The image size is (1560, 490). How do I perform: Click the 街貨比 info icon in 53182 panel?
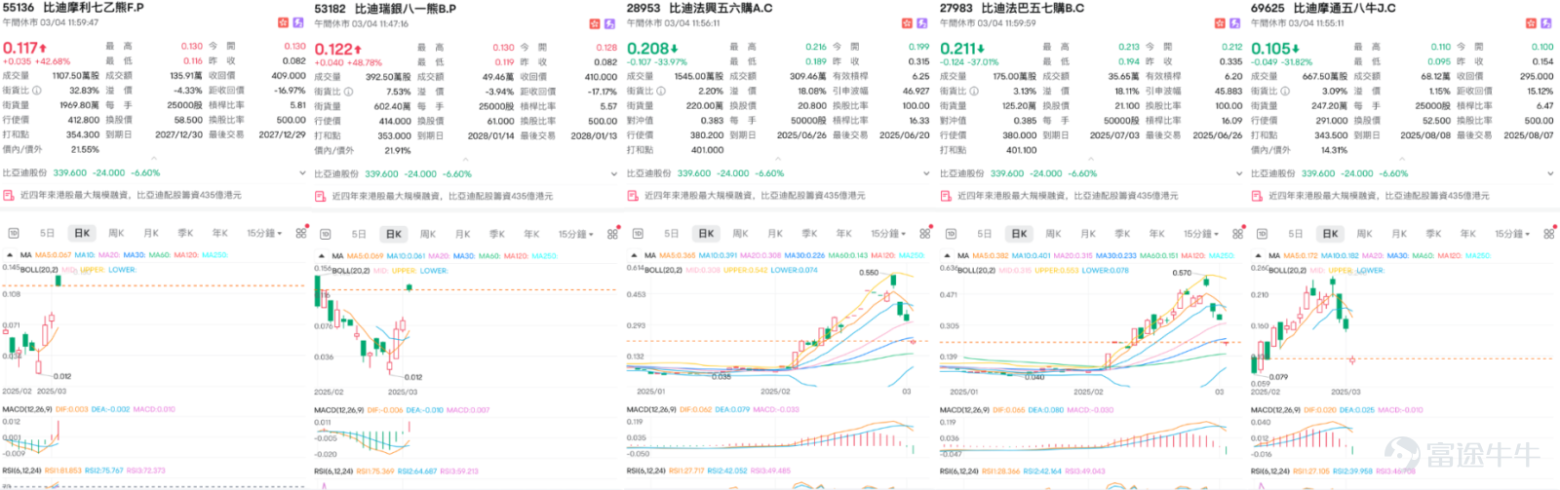point(349,92)
